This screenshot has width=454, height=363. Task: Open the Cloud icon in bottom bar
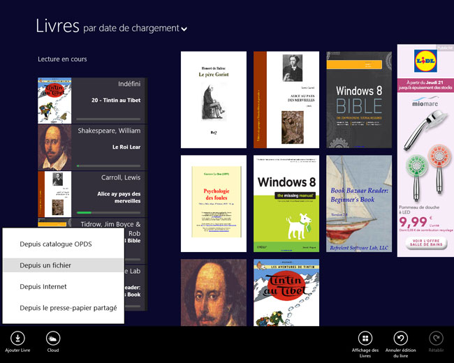pos(53,338)
